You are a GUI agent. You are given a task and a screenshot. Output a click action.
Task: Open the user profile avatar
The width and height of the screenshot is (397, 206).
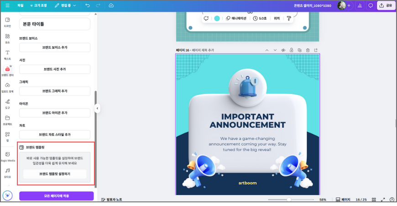coord(341,5)
